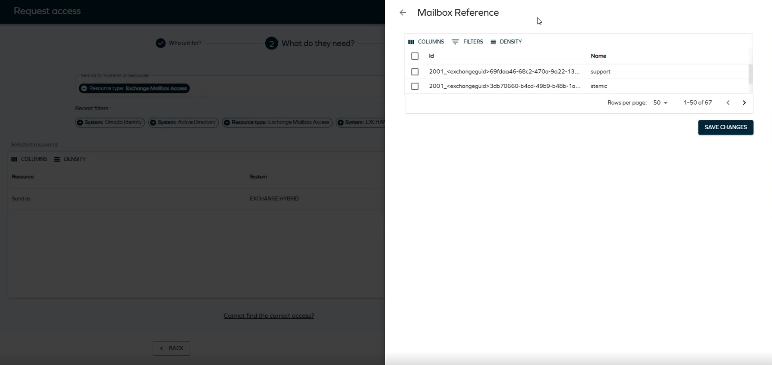Image resolution: width=772 pixels, height=365 pixels.
Task: Select the 'support' name cell
Action: (600, 72)
